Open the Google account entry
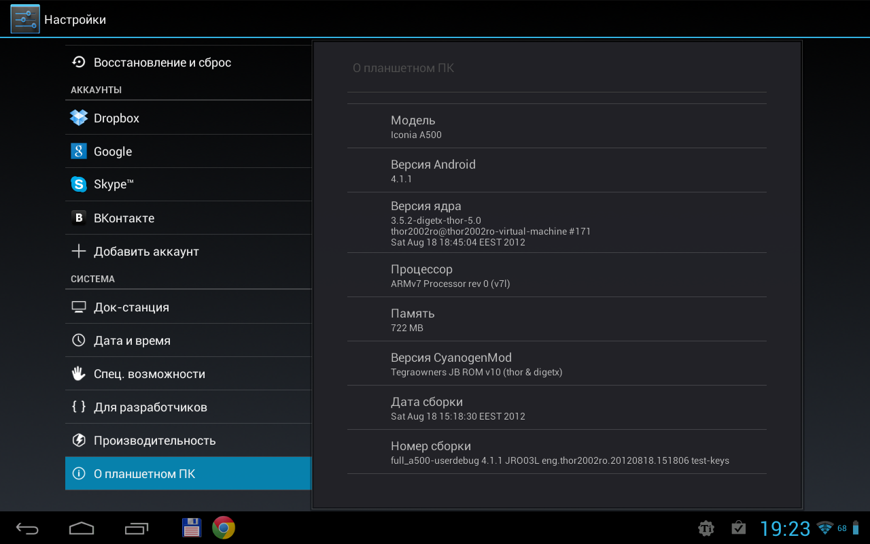 point(188,151)
